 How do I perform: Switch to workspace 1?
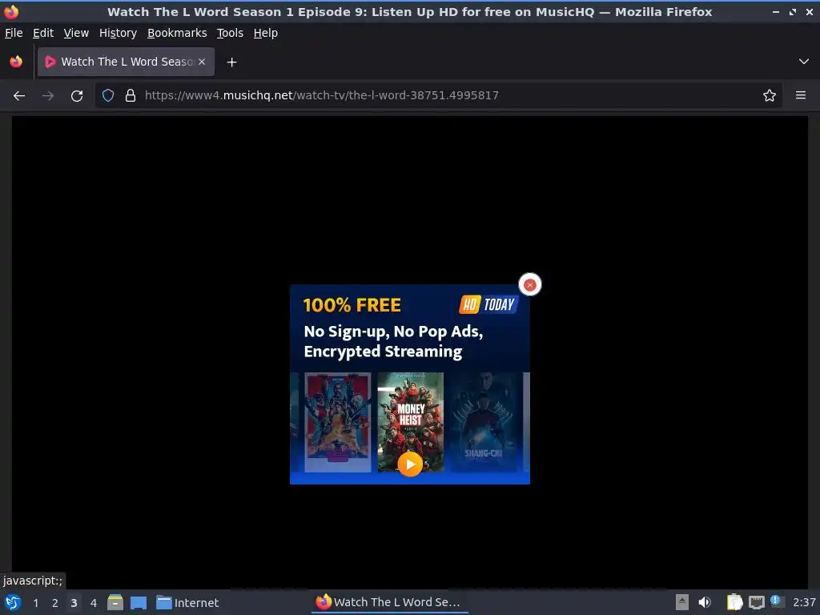tap(35, 603)
